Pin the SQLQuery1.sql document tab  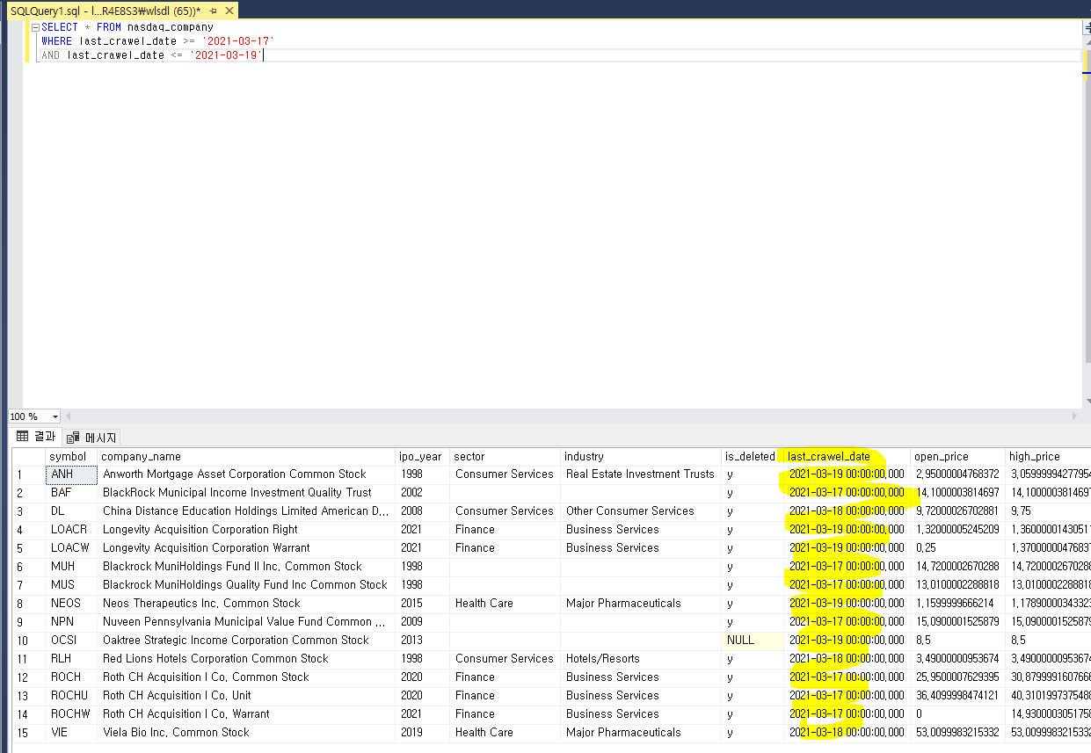214,10
